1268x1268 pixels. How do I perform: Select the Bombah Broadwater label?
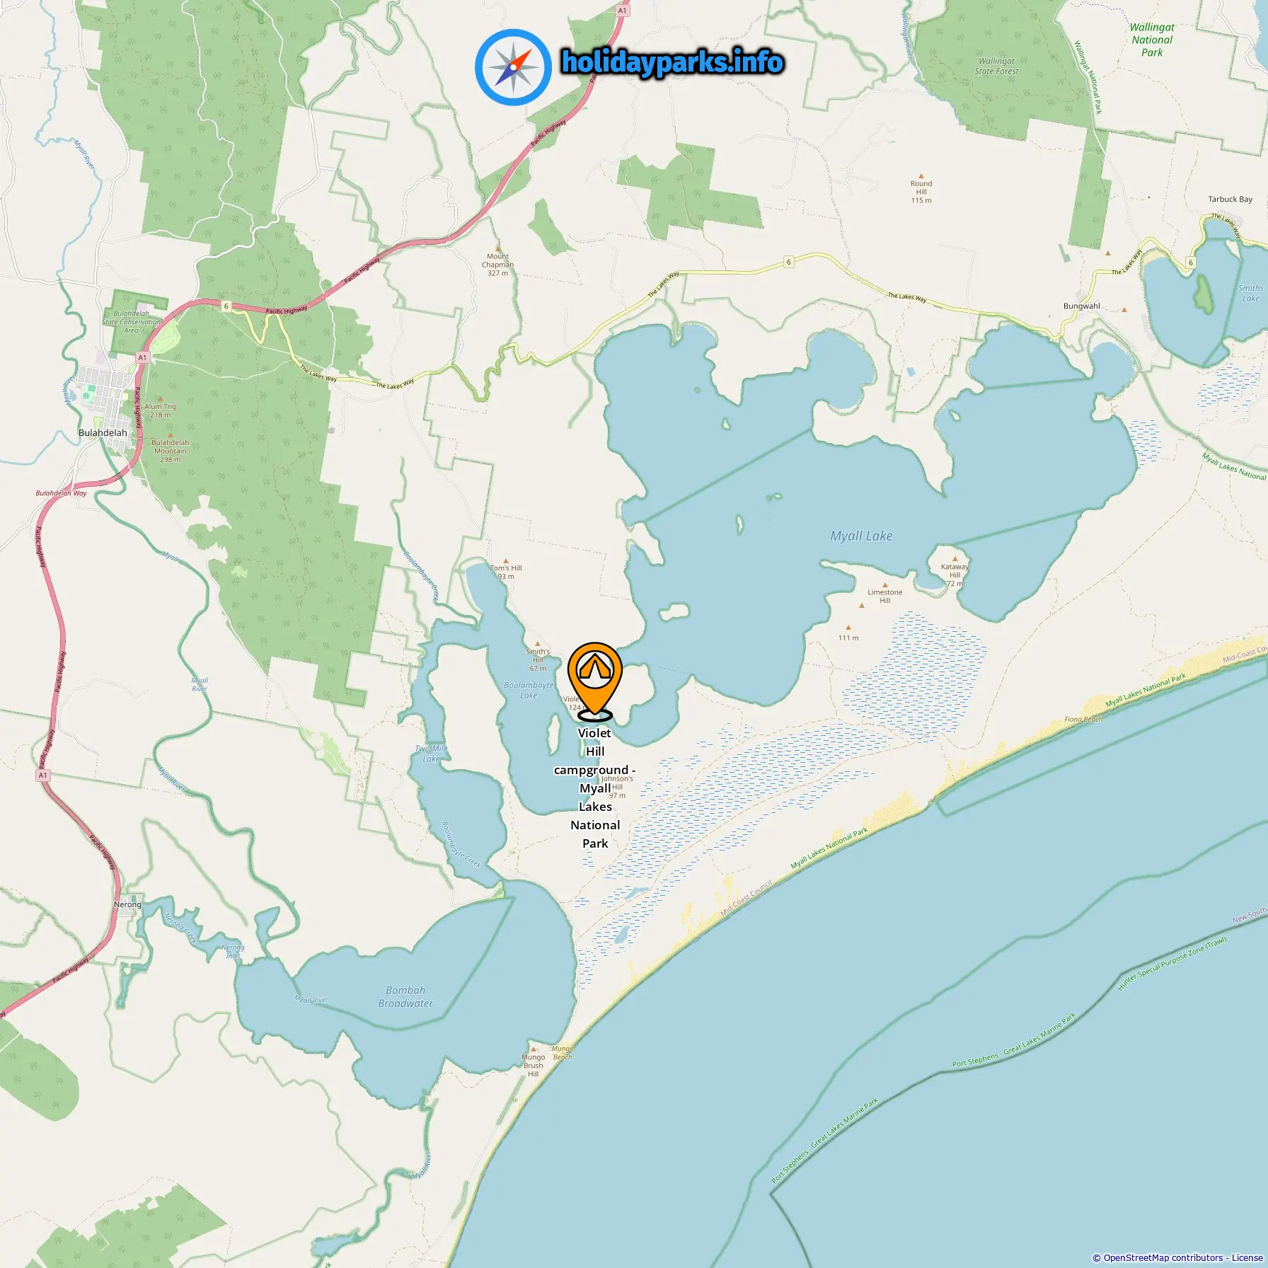405,996
